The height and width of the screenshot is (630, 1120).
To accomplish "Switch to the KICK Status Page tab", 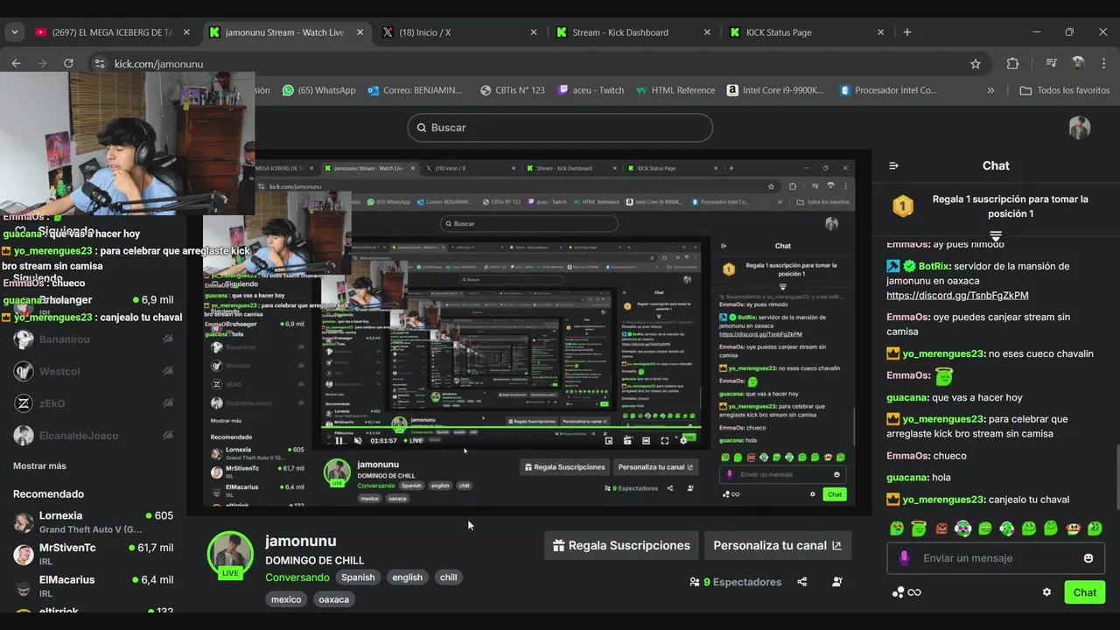I will pyautogui.click(x=807, y=32).
